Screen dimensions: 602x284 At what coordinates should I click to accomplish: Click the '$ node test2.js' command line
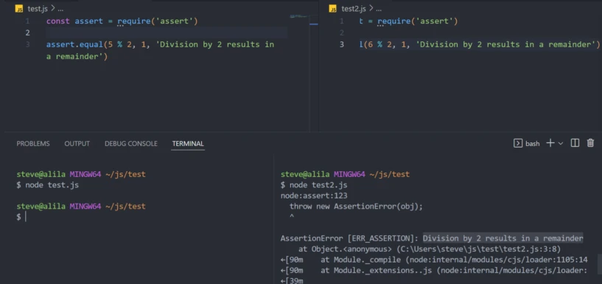coord(314,185)
